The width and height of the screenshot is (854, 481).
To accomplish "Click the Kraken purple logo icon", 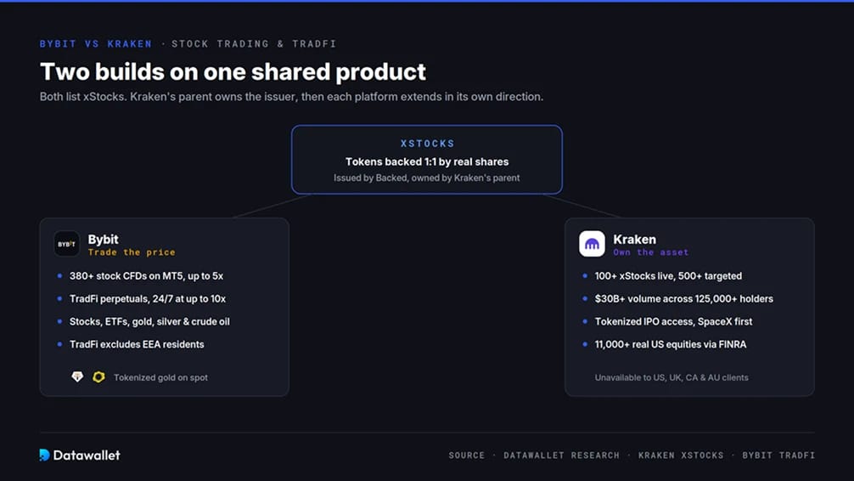I will pos(592,244).
